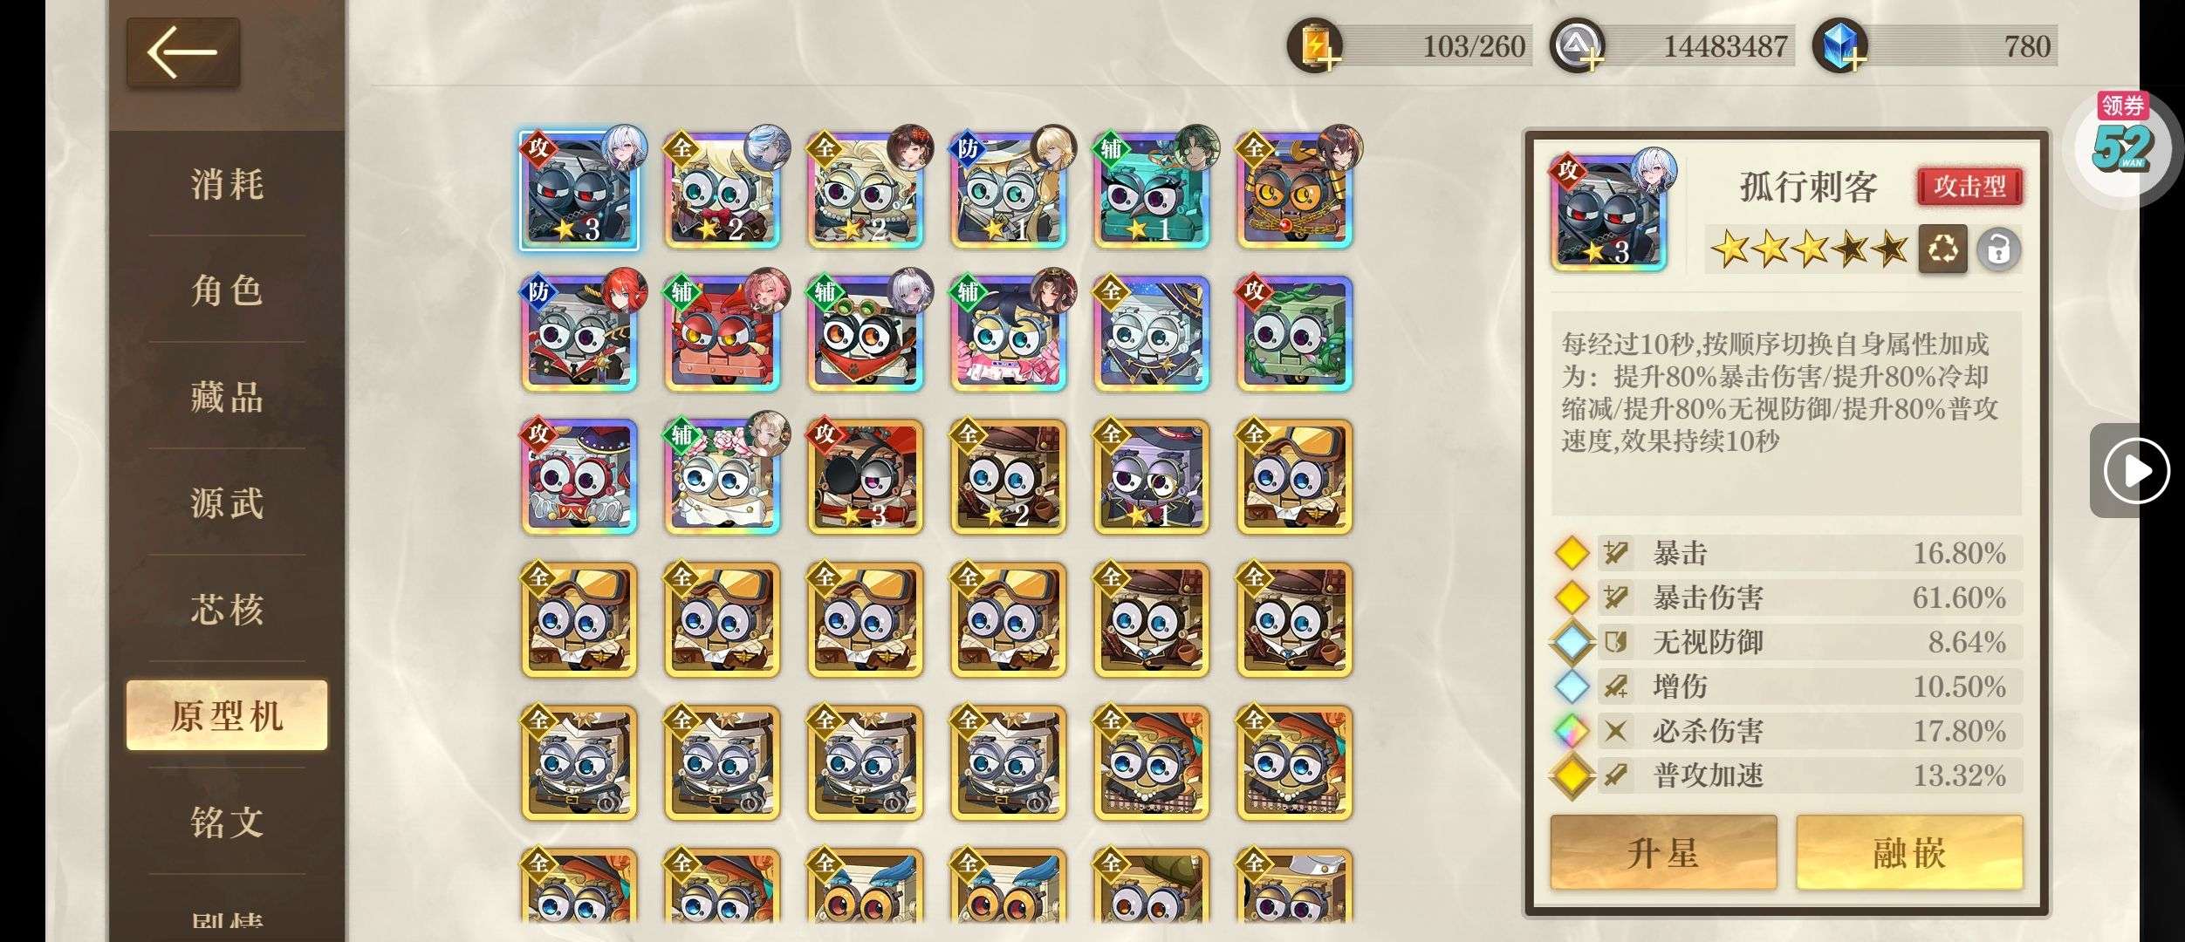Click the recycle icon beside the stars
2185x942 pixels.
click(1942, 249)
